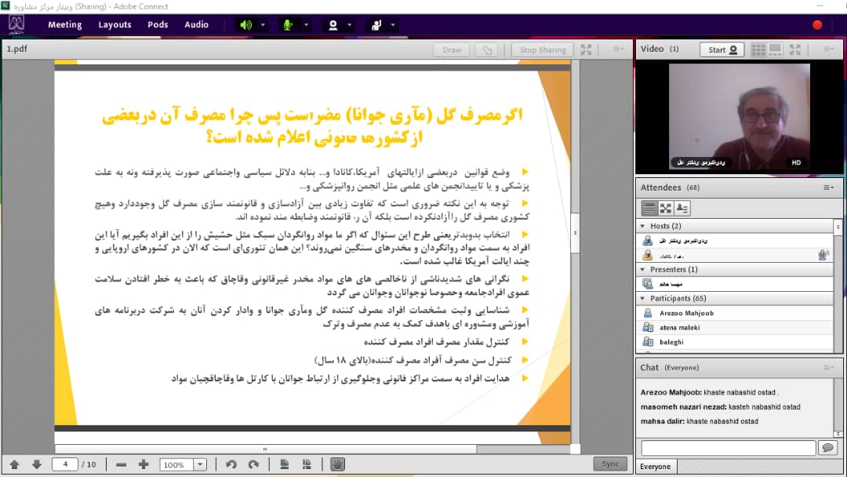Switch video pod to grid layout
847x477 pixels.
(x=758, y=49)
